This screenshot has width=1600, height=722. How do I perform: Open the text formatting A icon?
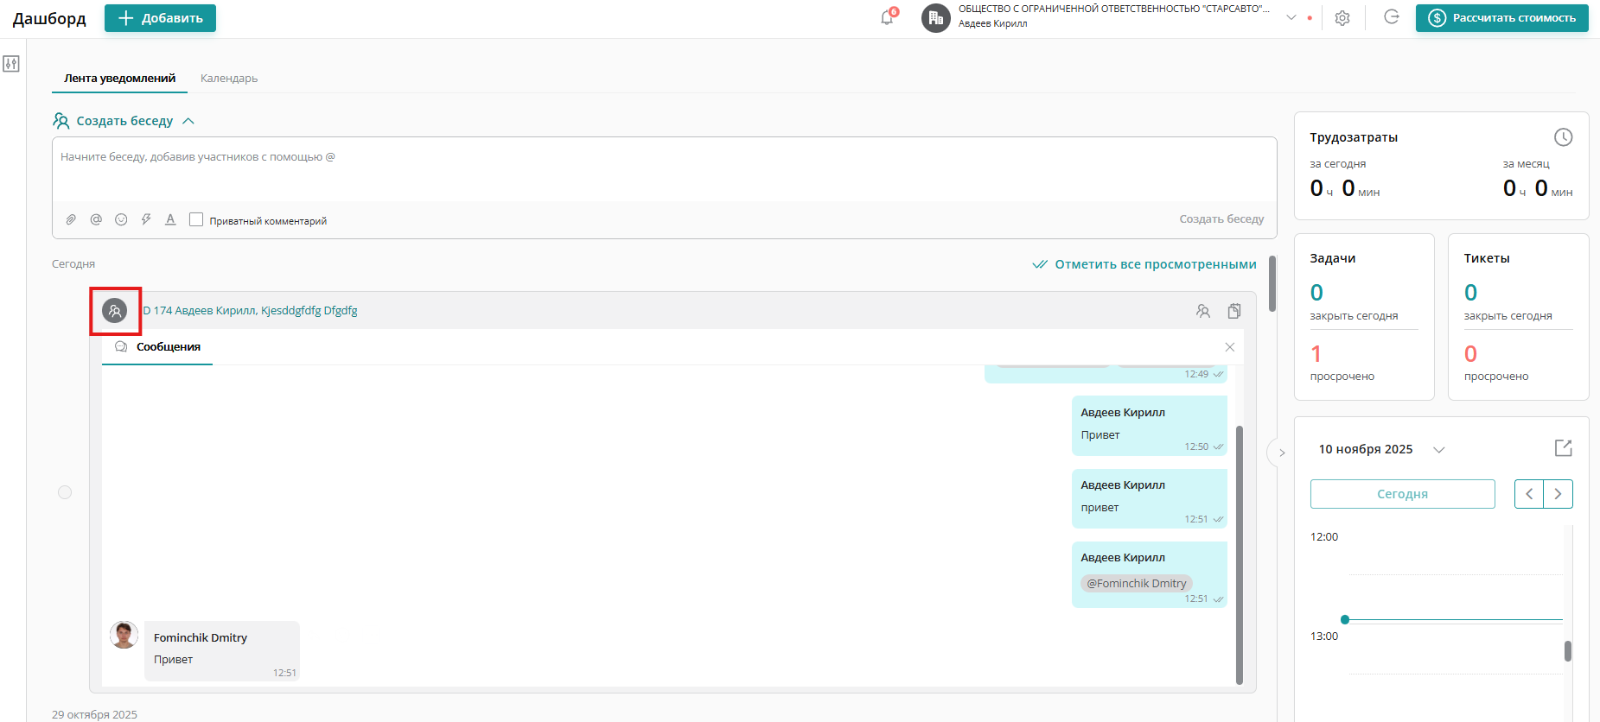[170, 219]
